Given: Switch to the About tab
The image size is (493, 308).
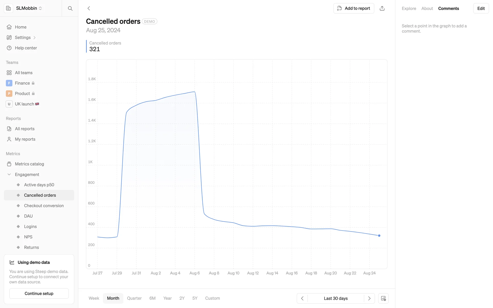Looking at the screenshot, I should click(427, 8).
